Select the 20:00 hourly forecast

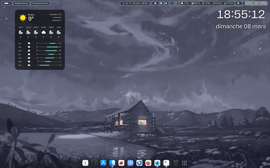click(20, 32)
